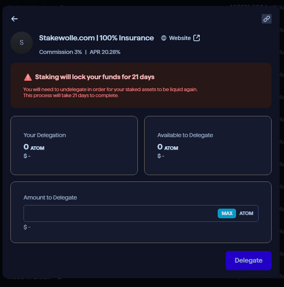Click the APR 20.28% label

click(x=105, y=52)
